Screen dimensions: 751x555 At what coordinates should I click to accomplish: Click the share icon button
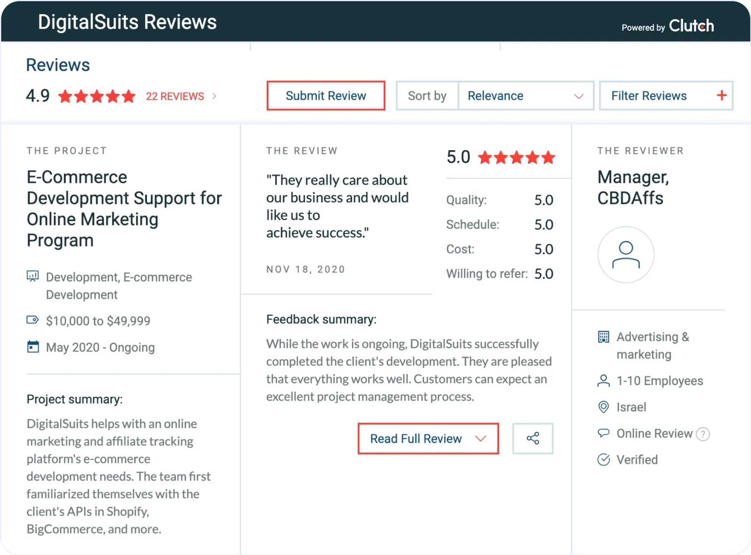(x=533, y=439)
